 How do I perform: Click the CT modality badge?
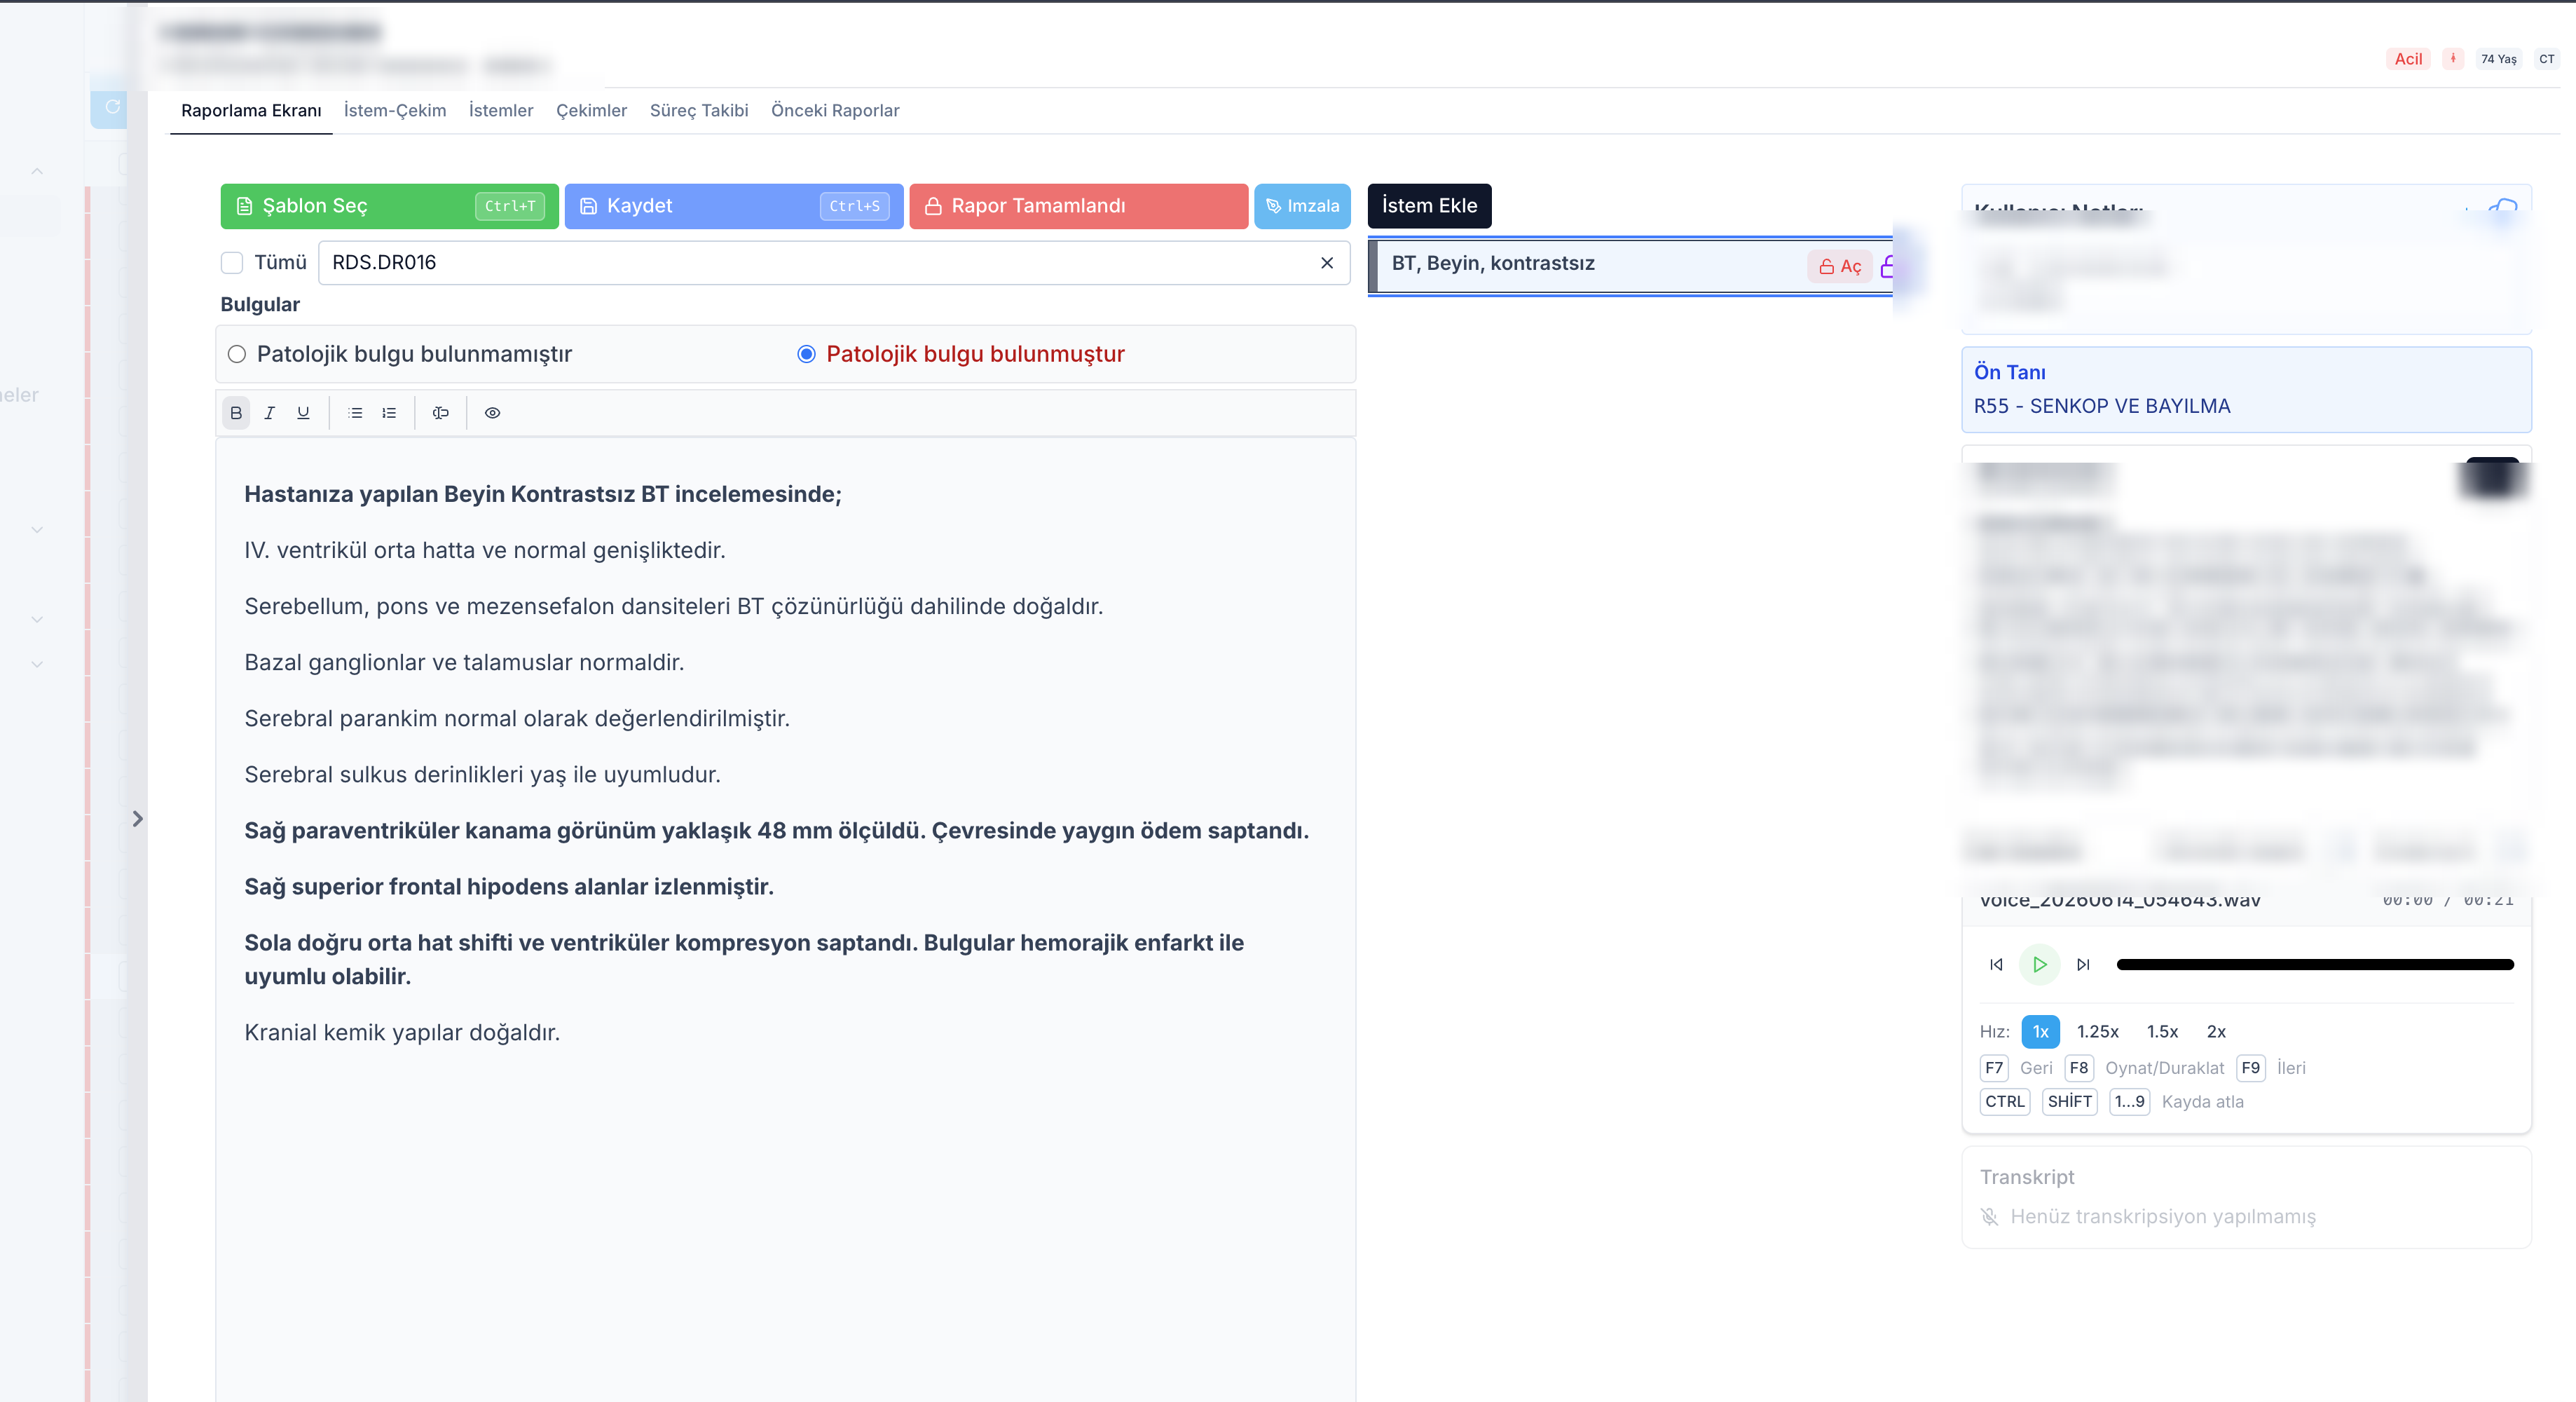tap(2546, 59)
